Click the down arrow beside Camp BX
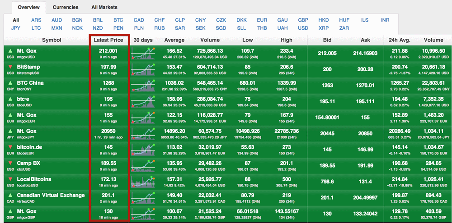This screenshot has height=223, width=452. [x=11, y=164]
